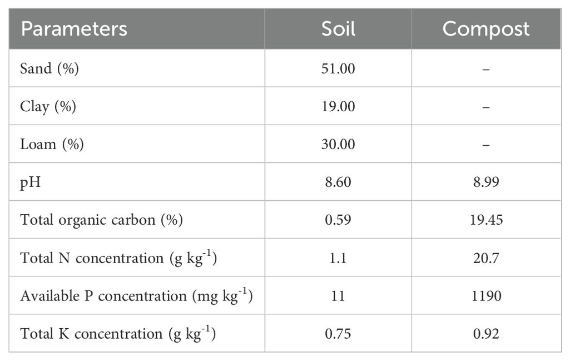The image size is (570, 361).
Task: Click the Soil column header
Action: [x=338, y=29]
